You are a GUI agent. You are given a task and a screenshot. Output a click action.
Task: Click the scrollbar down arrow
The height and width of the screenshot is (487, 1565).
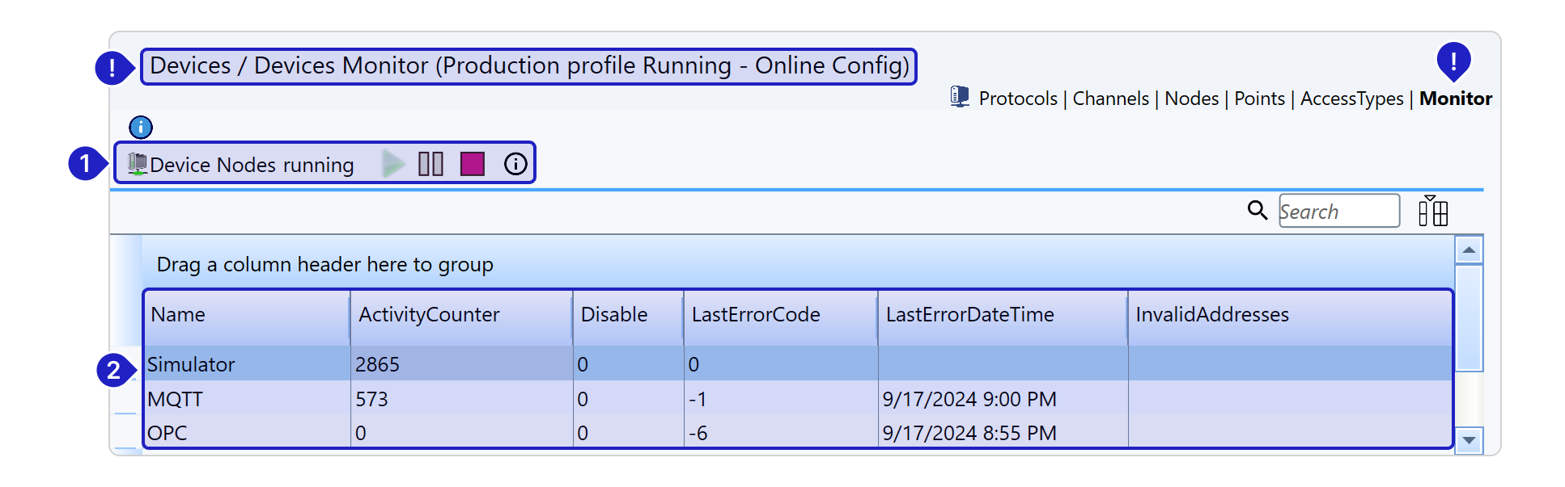pos(1468,441)
